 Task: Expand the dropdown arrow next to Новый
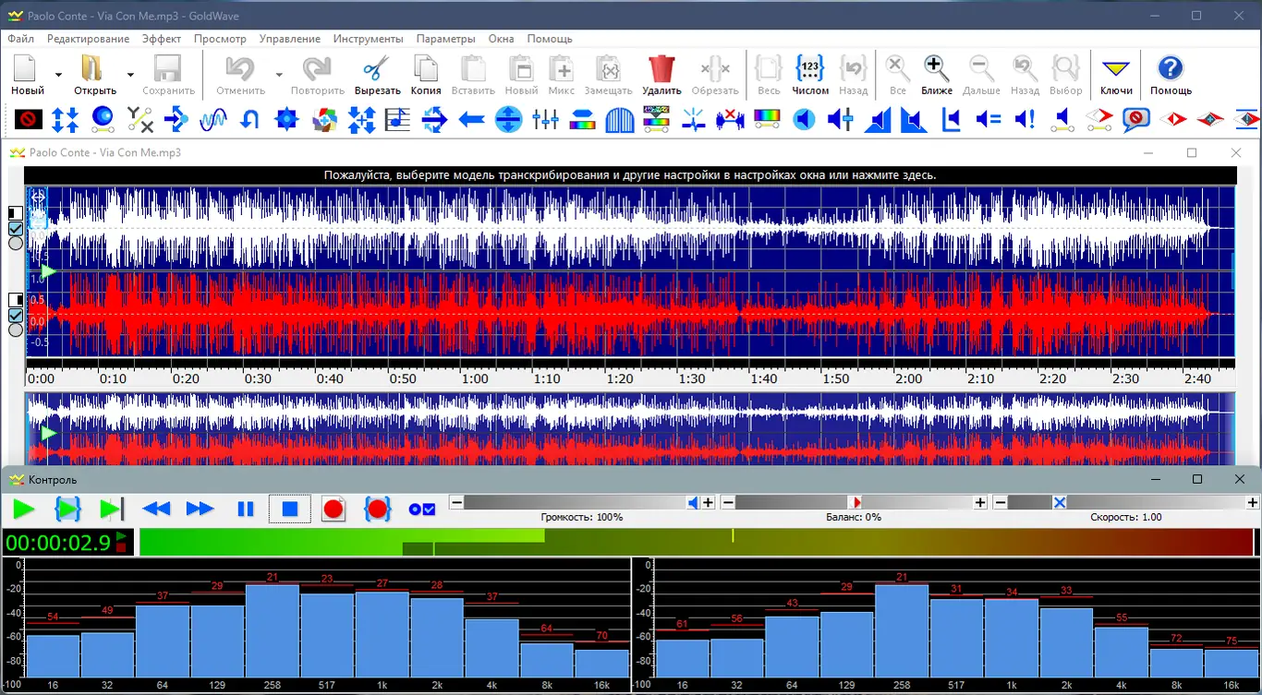pyautogui.click(x=58, y=75)
